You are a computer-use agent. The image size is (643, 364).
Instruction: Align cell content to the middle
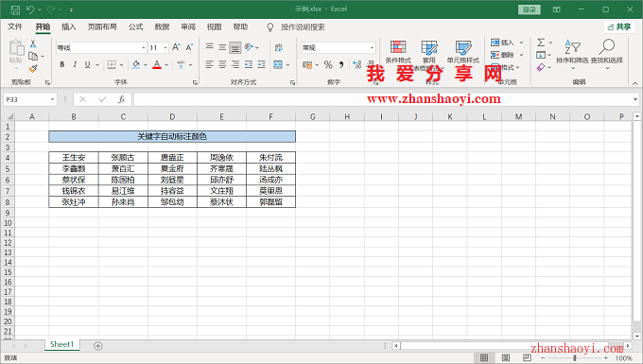(x=222, y=47)
